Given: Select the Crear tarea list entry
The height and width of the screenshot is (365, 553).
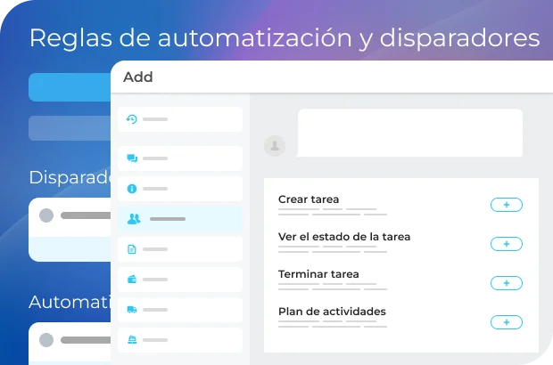Looking at the screenshot, I should click(x=309, y=199).
